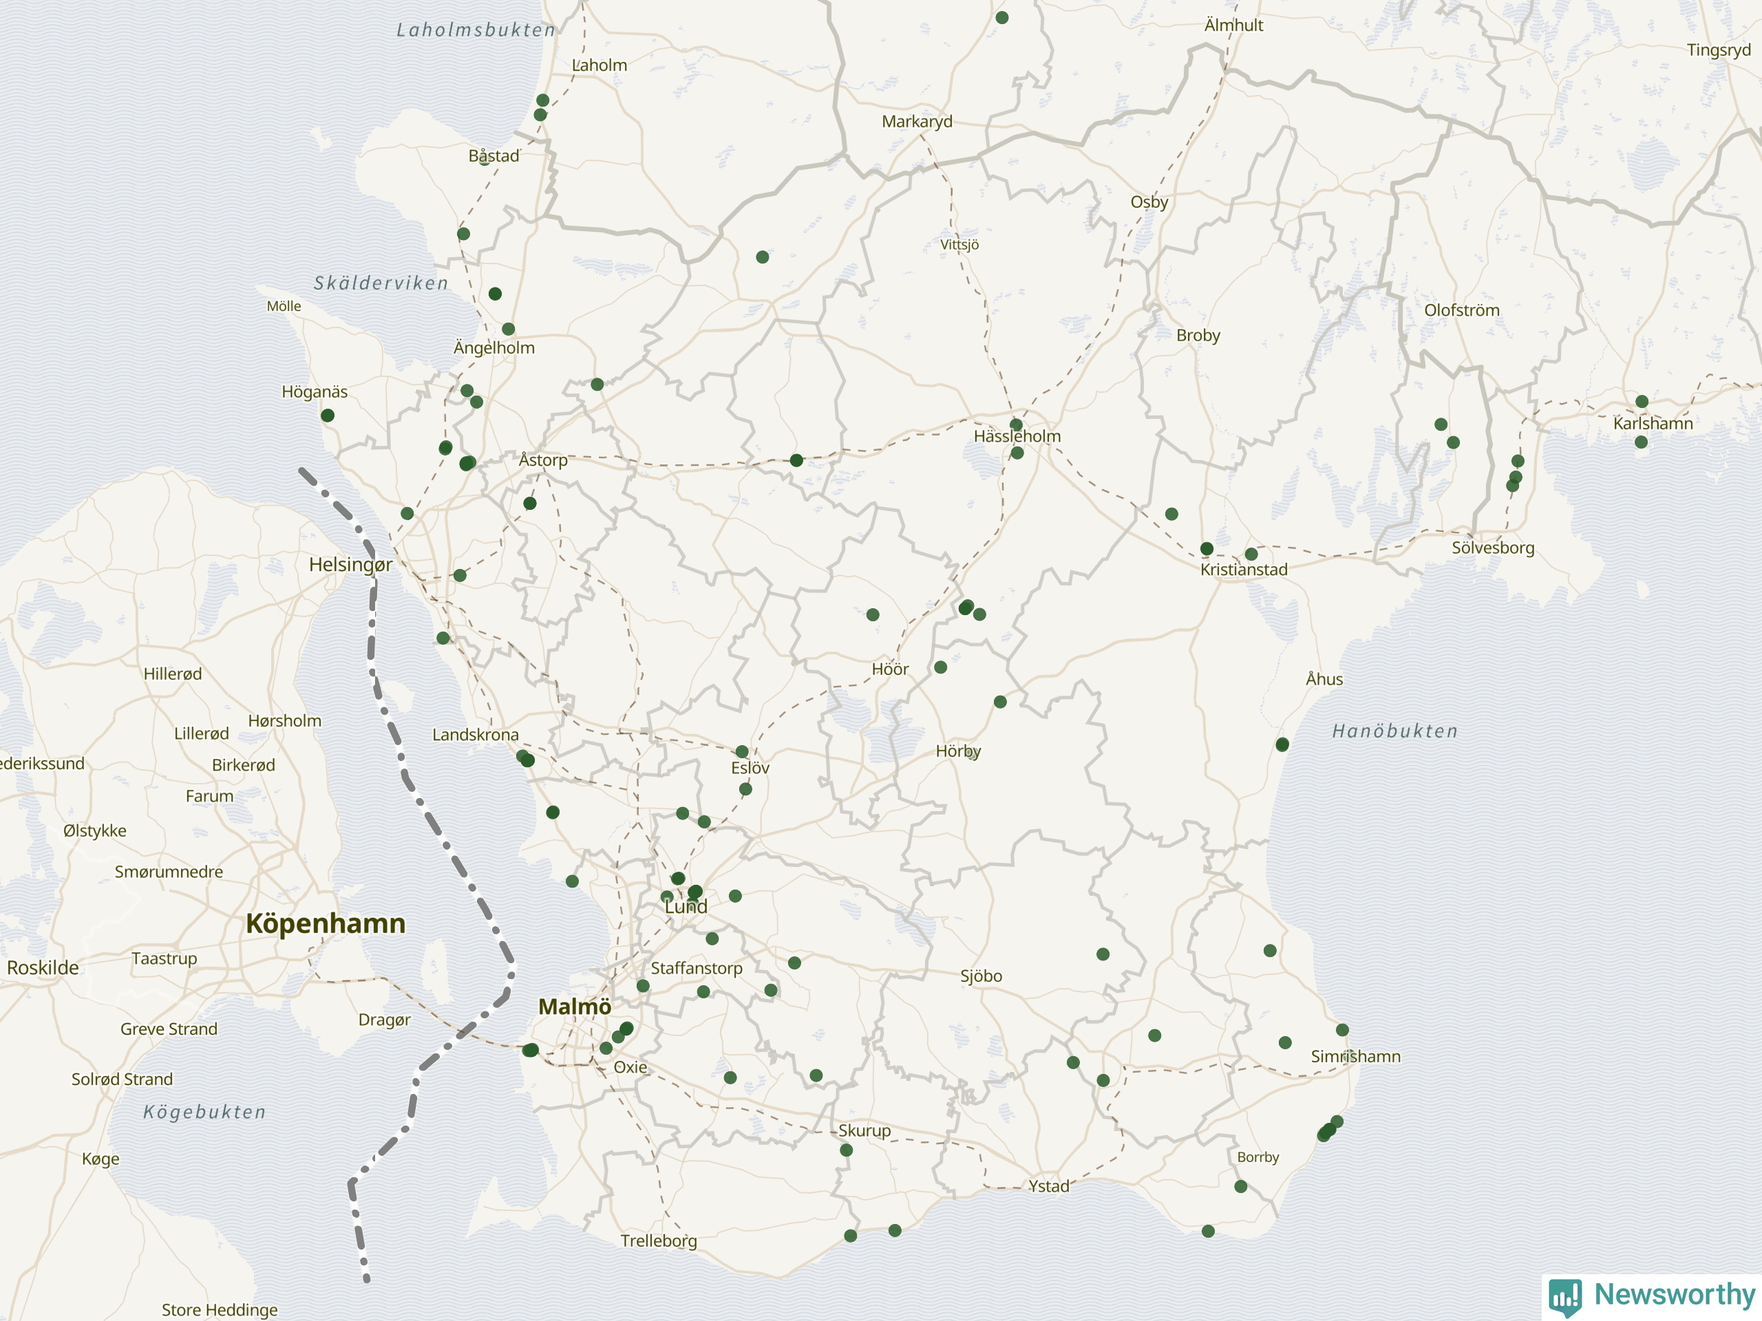The image size is (1762, 1321).
Task: Click the Trelleborg label
Action: click(659, 1241)
